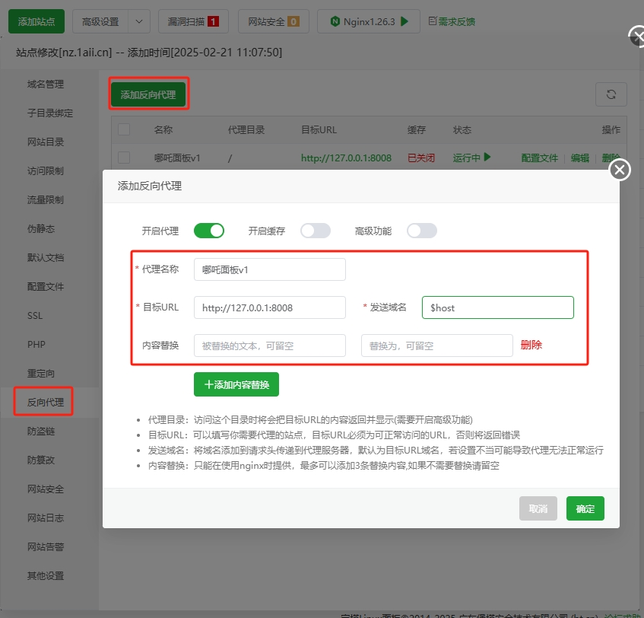Confirm the dialog with 确定
This screenshot has width=644, height=618.
click(585, 508)
